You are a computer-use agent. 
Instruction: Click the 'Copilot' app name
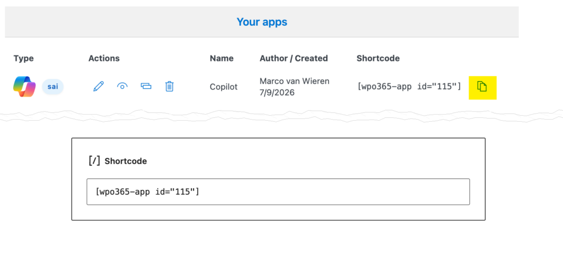click(x=223, y=87)
